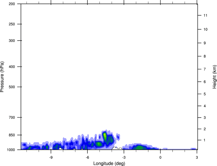217x166 pixels.
Task: Pick the 7 km height label
Action: (205, 69)
